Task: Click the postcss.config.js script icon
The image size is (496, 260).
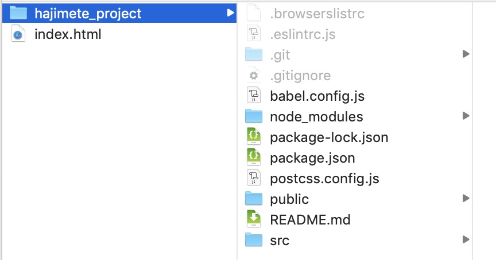Action: tap(253, 178)
